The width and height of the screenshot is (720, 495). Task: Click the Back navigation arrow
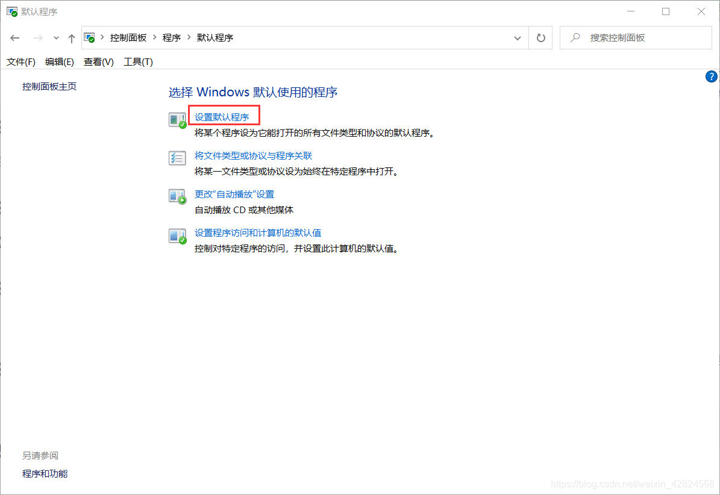click(14, 38)
